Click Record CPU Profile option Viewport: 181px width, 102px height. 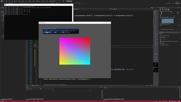[165, 45]
